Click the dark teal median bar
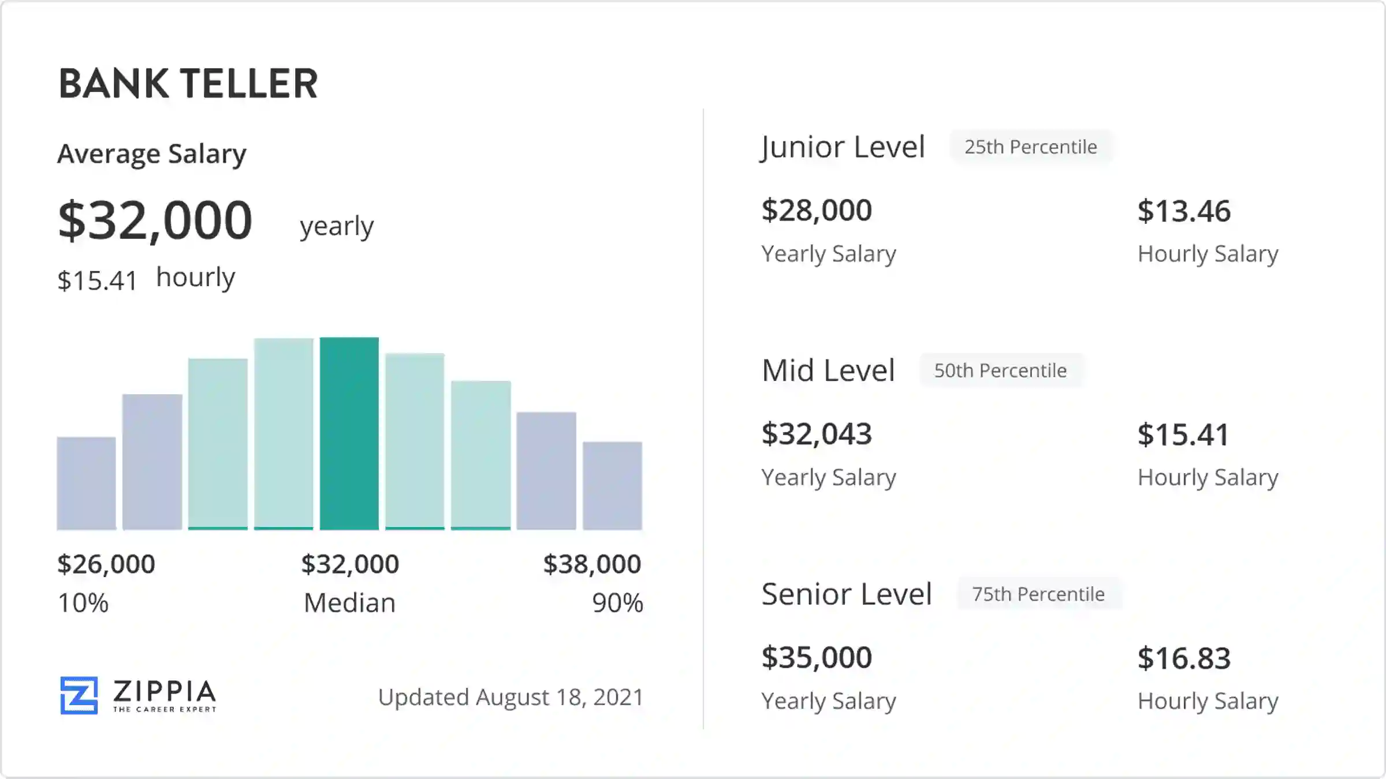The height and width of the screenshot is (779, 1386). [349, 433]
